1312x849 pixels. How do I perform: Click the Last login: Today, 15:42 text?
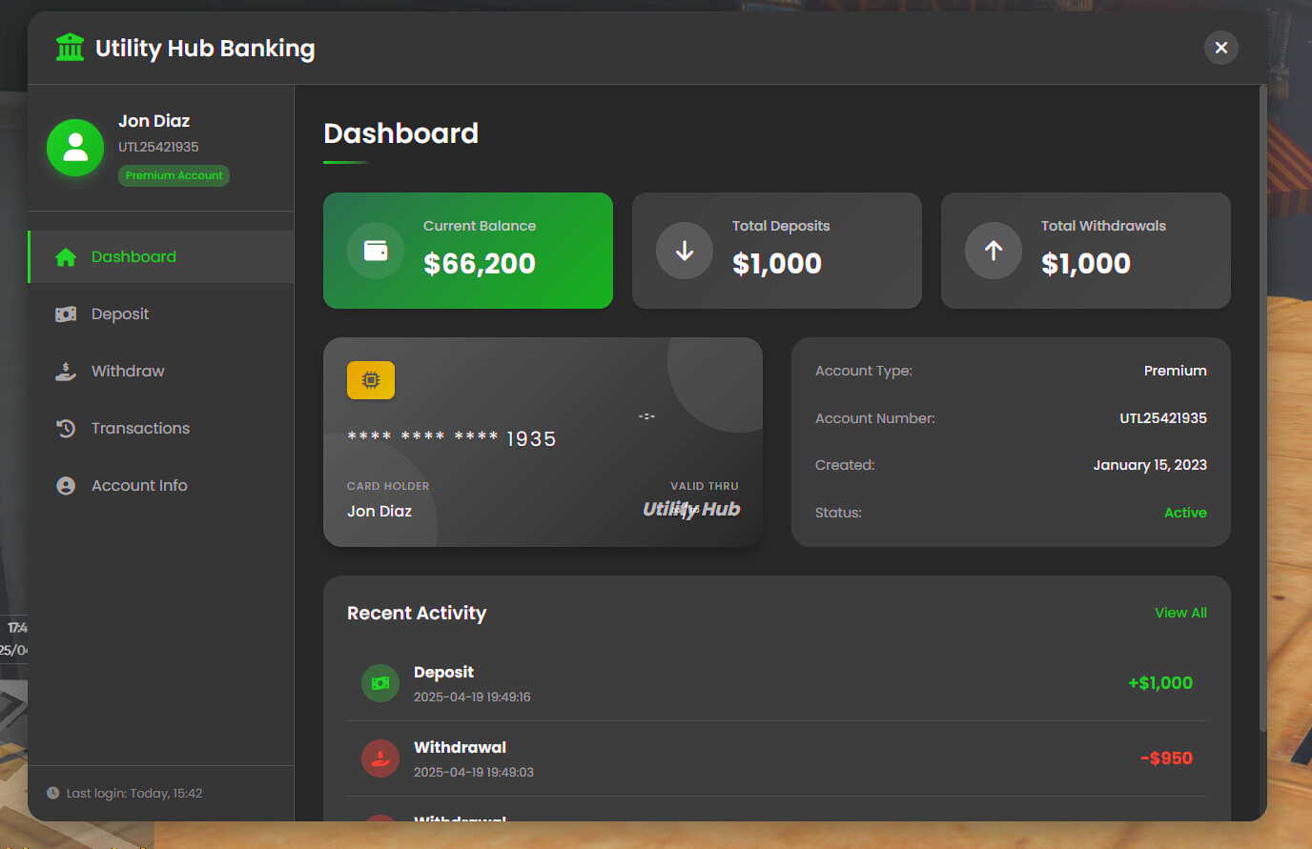tap(134, 793)
